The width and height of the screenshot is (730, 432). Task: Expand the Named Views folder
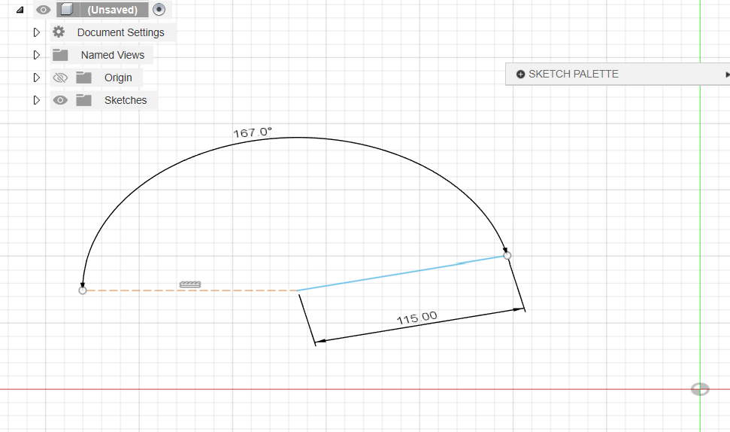pyautogui.click(x=36, y=55)
